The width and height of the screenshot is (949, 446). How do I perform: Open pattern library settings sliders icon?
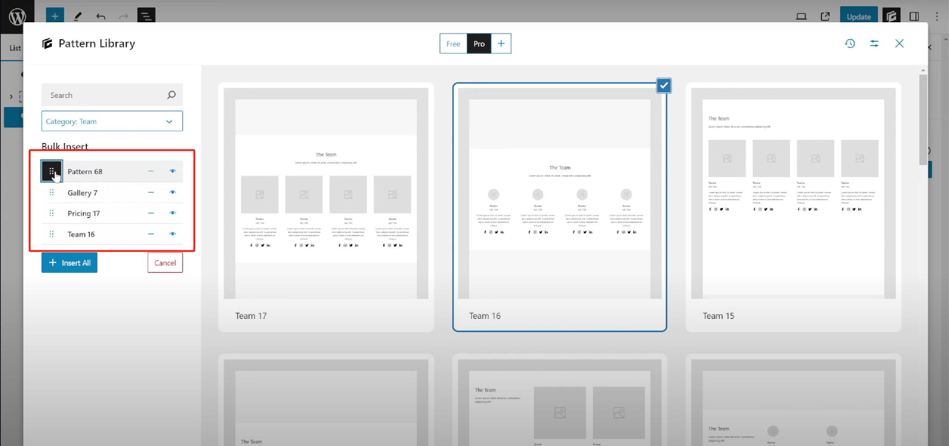[x=874, y=43]
